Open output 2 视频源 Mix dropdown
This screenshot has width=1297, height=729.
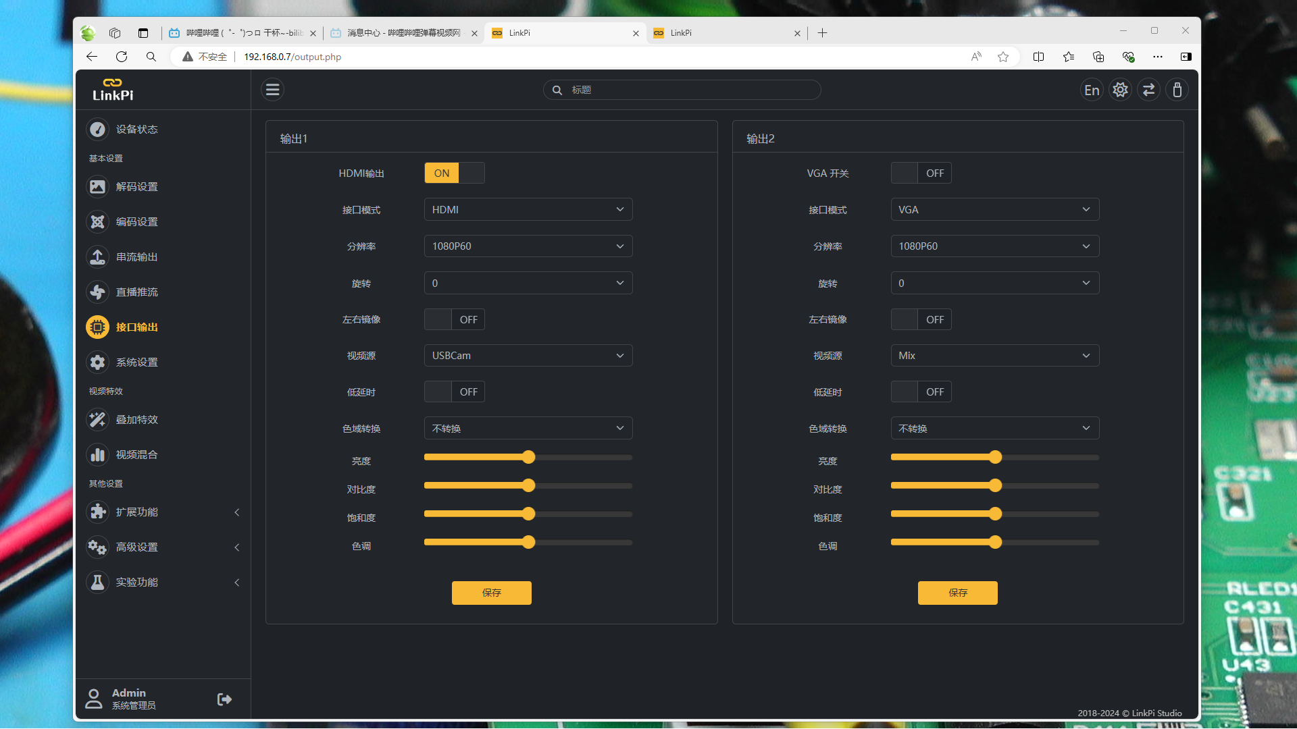[x=994, y=356]
